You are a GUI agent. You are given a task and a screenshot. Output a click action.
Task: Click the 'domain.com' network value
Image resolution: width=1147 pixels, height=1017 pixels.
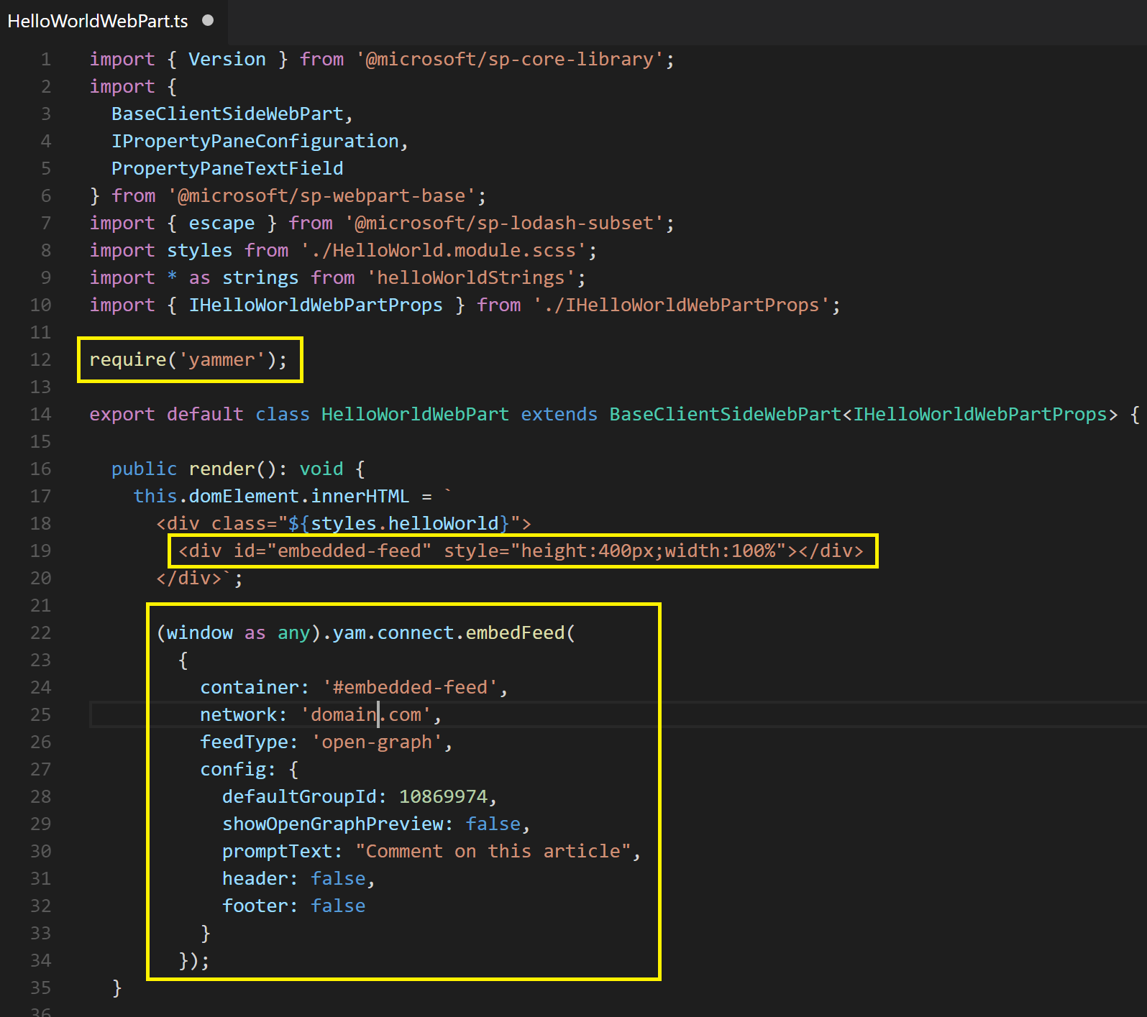click(365, 714)
